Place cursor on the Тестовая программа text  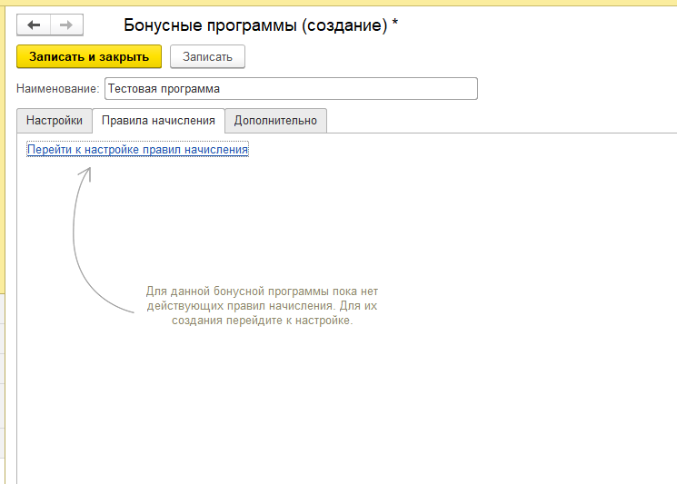click(x=164, y=89)
